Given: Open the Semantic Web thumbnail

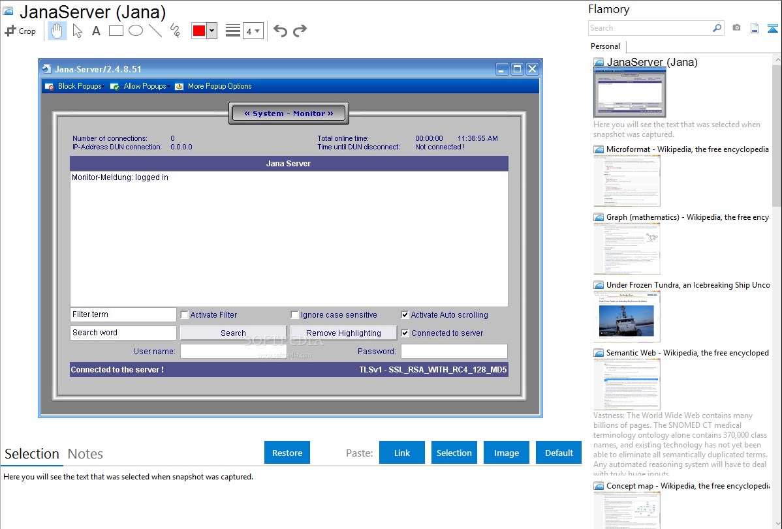Looking at the screenshot, I should point(627,384).
